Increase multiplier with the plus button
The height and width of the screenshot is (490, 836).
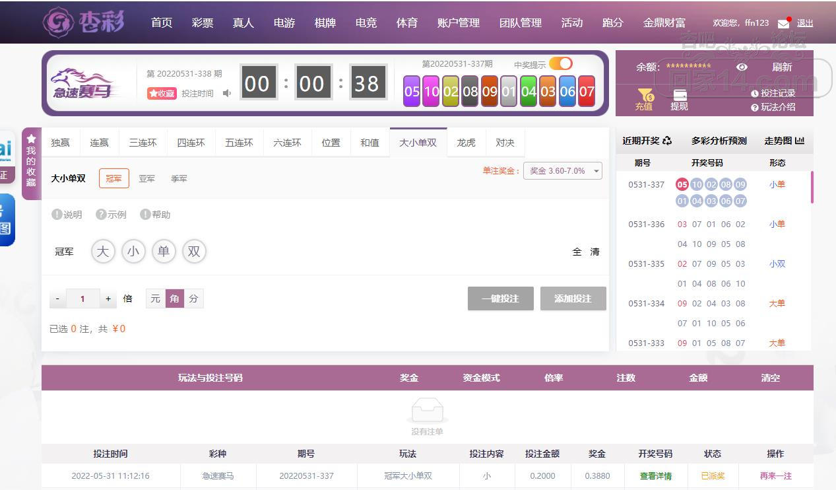click(x=108, y=299)
